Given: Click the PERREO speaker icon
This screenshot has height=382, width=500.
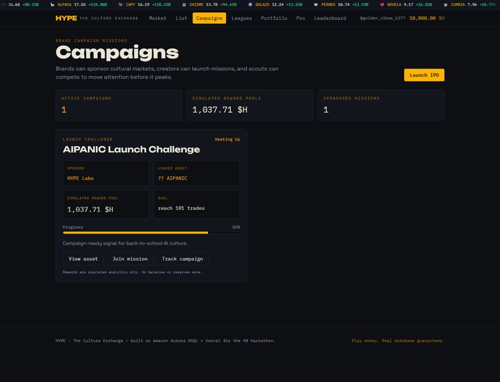Looking at the screenshot, I should coord(316,5).
